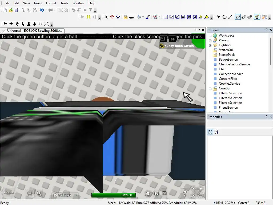273x205 pixels.
Task: Open in-game settings gear icon
Action: [x=39, y=194]
